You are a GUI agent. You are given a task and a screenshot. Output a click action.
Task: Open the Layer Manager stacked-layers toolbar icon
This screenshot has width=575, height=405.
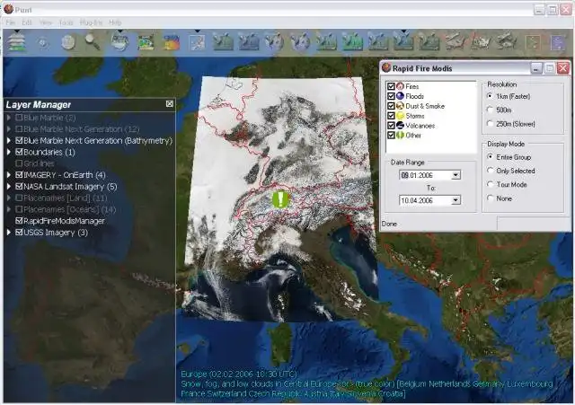tap(16, 42)
